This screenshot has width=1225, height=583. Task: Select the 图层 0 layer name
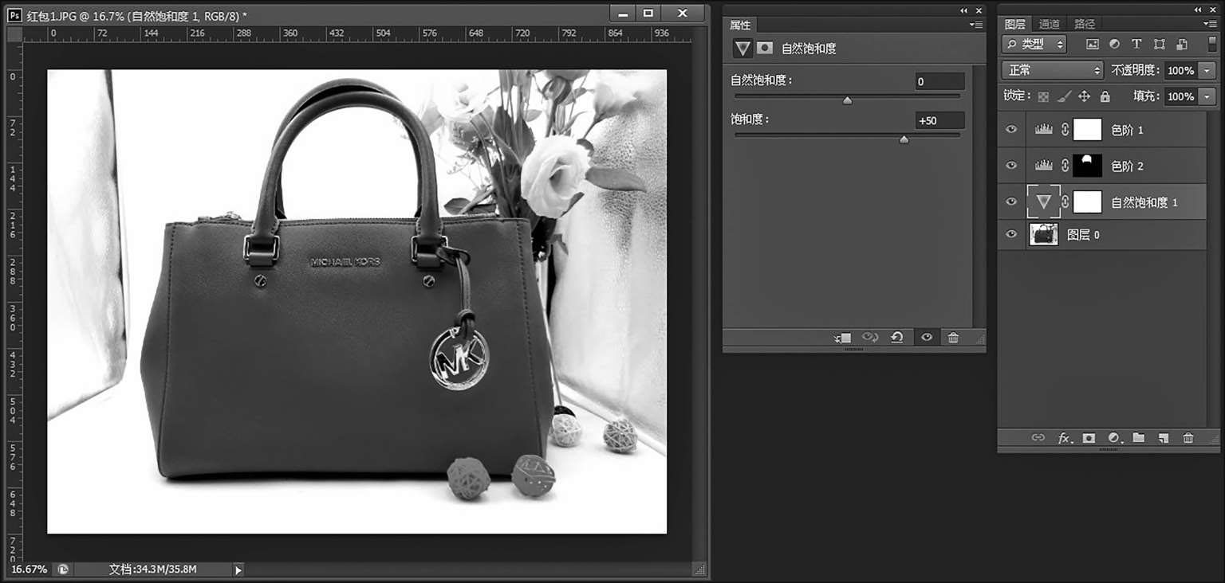(x=1083, y=235)
